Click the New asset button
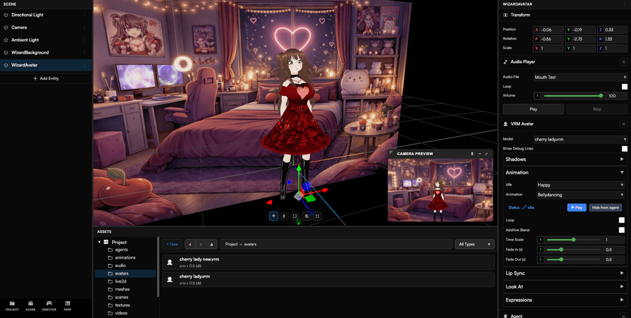The height and width of the screenshot is (318, 631). pyautogui.click(x=172, y=244)
